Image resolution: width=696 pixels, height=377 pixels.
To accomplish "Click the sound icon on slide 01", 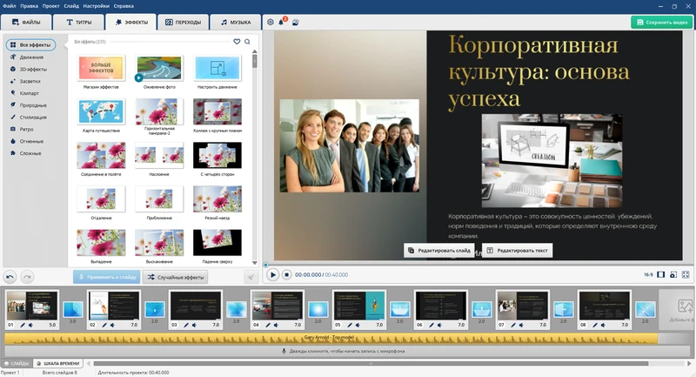I will [x=30, y=325].
